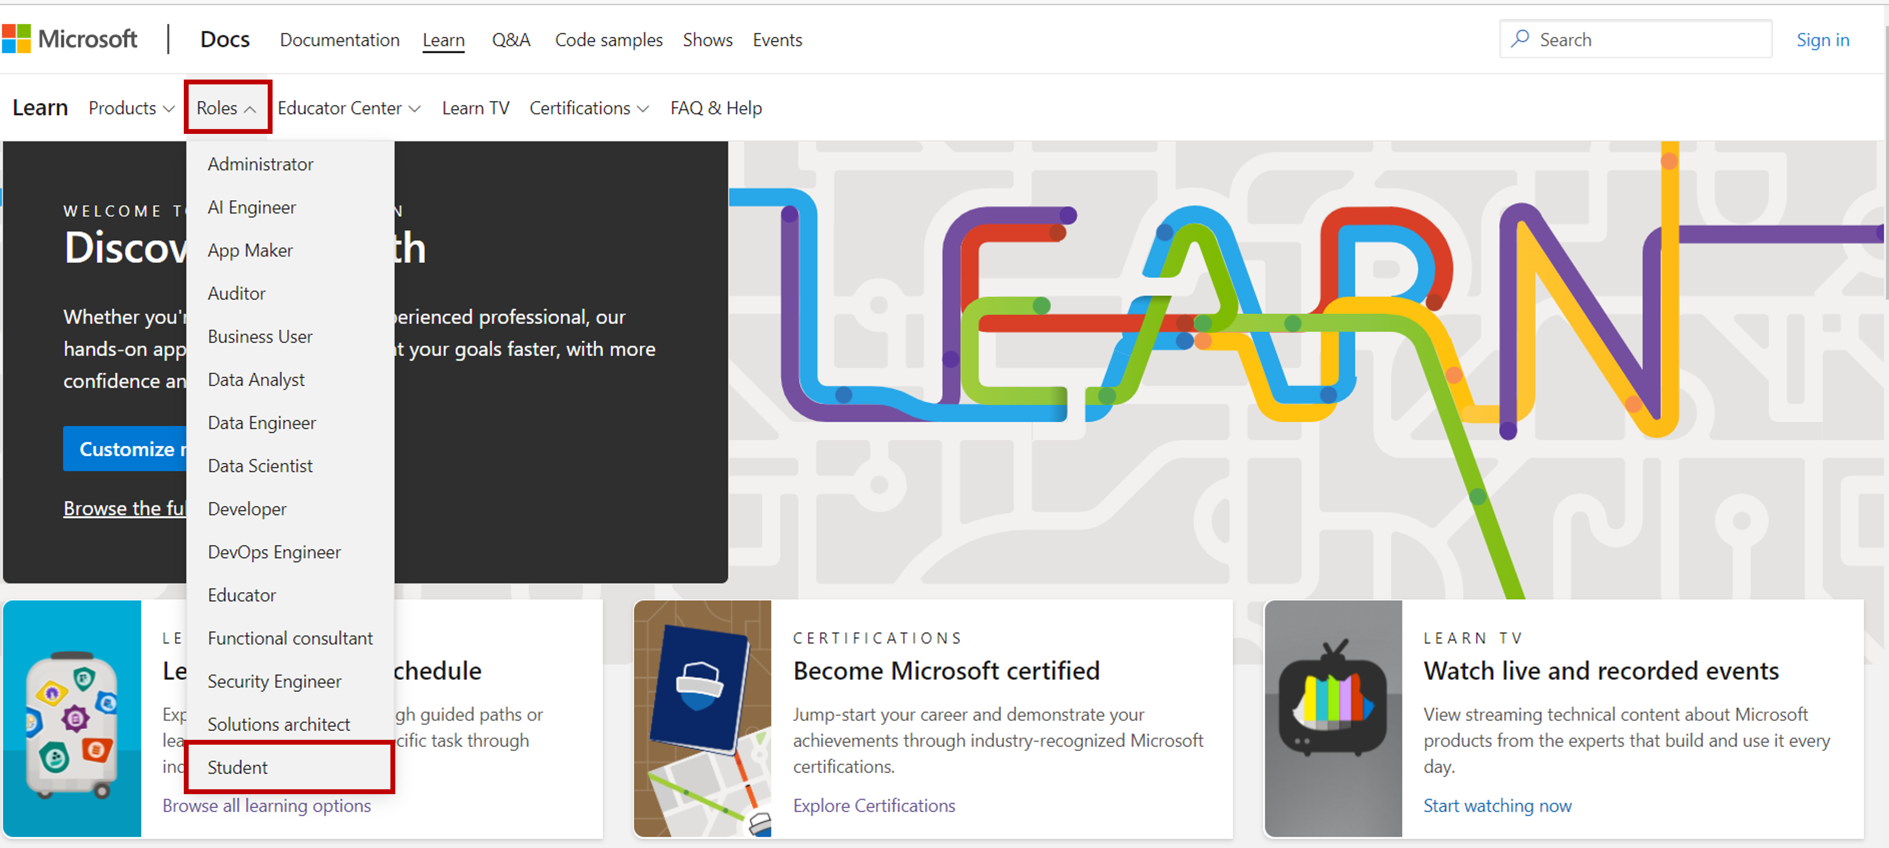Pick Educator role
Image resolution: width=1889 pixels, height=848 pixels.
pos(291,595)
